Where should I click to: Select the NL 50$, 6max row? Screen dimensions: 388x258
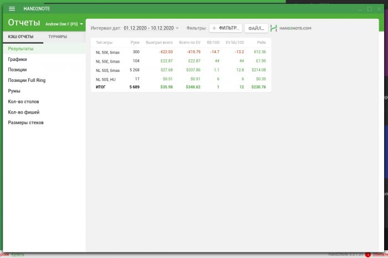(x=181, y=70)
